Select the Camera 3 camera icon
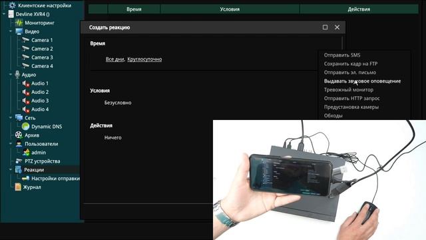This screenshot has width=426, height=240. pyautogui.click(x=25, y=57)
